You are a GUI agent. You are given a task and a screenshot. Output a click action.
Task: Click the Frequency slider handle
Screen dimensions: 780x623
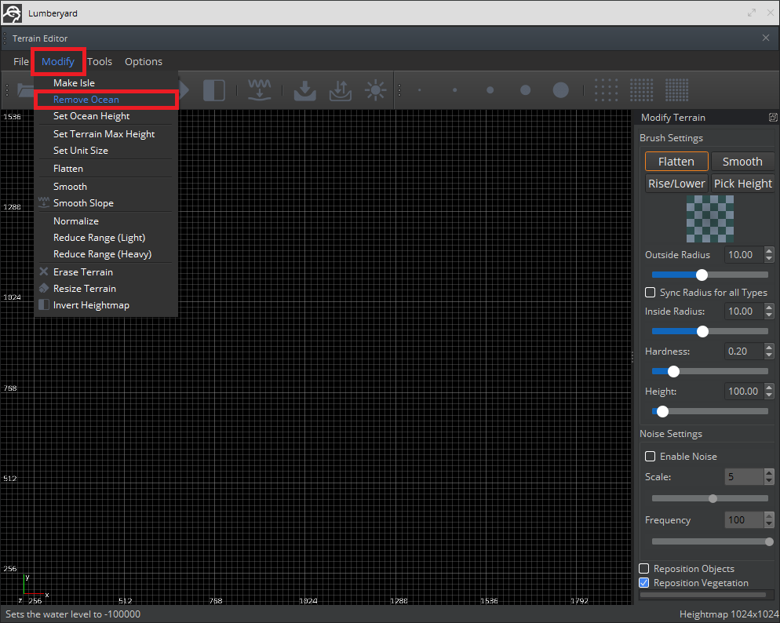click(769, 542)
